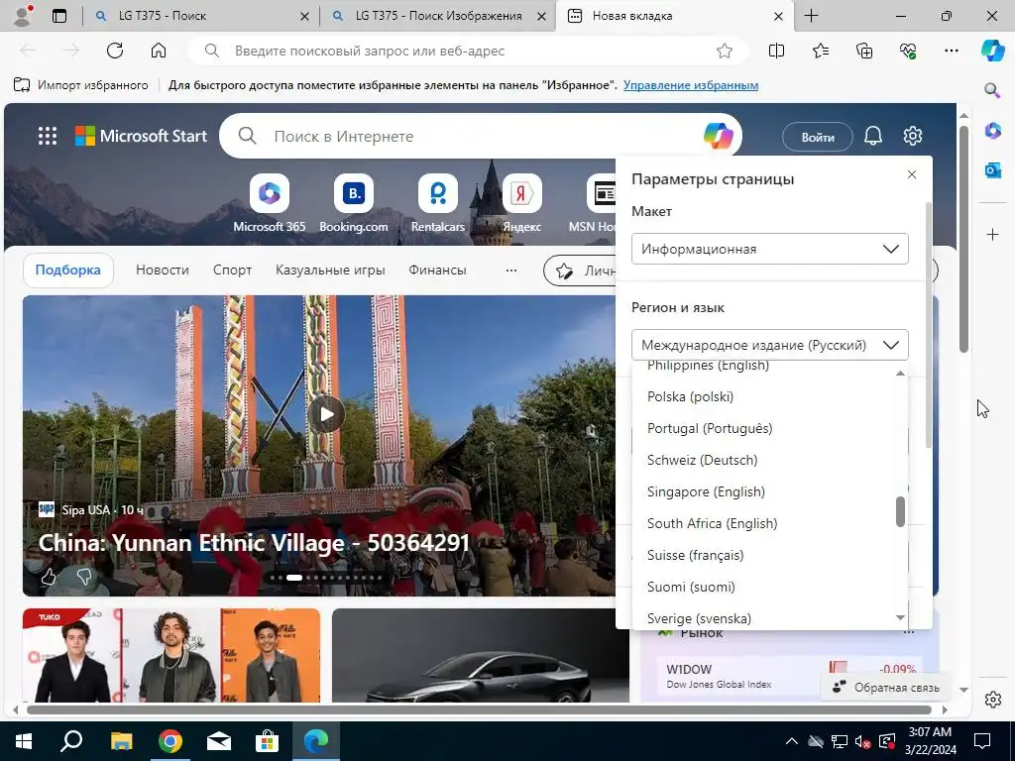The width and height of the screenshot is (1015, 761).
Task: Open the Яндекс quick link
Action: (521, 203)
